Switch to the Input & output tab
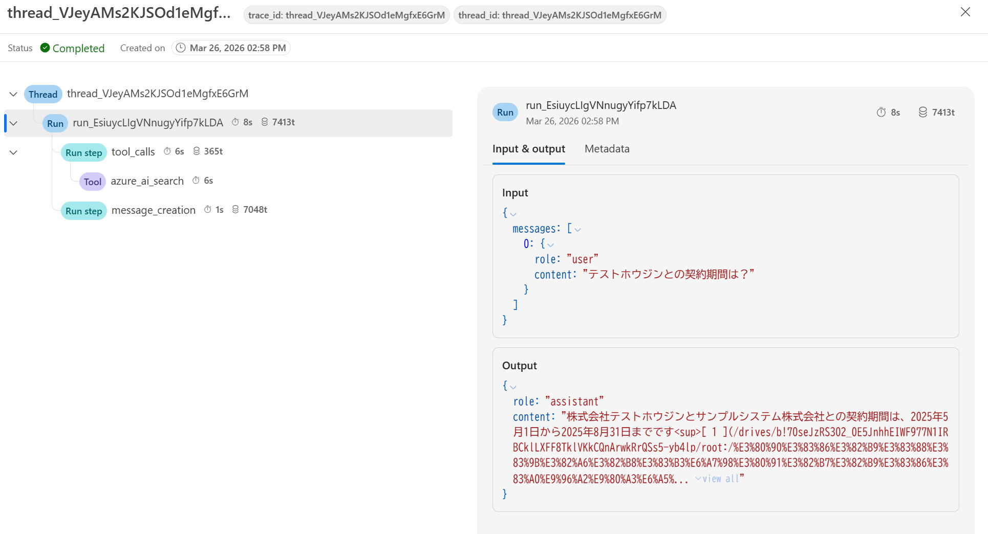The height and width of the screenshot is (534, 988). point(529,149)
